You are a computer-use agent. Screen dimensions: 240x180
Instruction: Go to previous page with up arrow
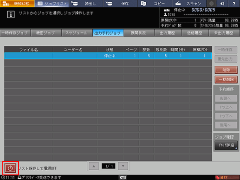(x=94, y=166)
